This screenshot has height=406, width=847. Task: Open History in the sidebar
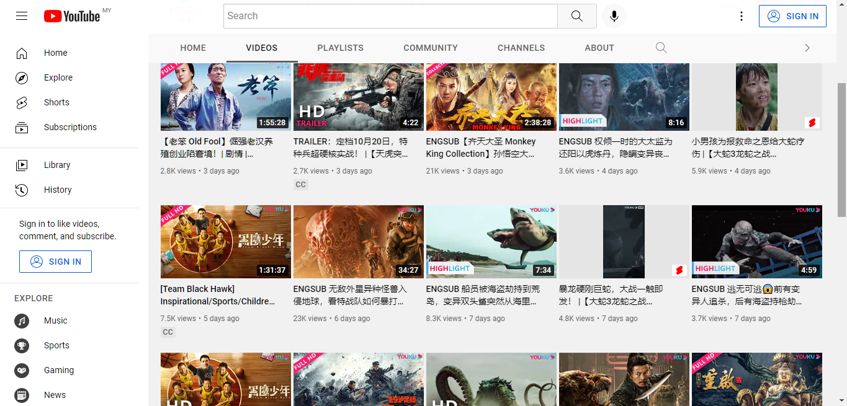(57, 190)
